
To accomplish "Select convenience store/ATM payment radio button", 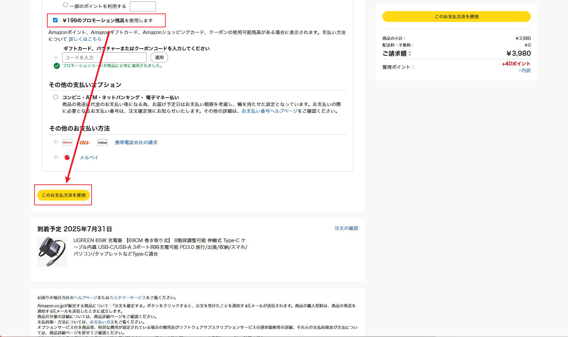I will pyautogui.click(x=55, y=97).
